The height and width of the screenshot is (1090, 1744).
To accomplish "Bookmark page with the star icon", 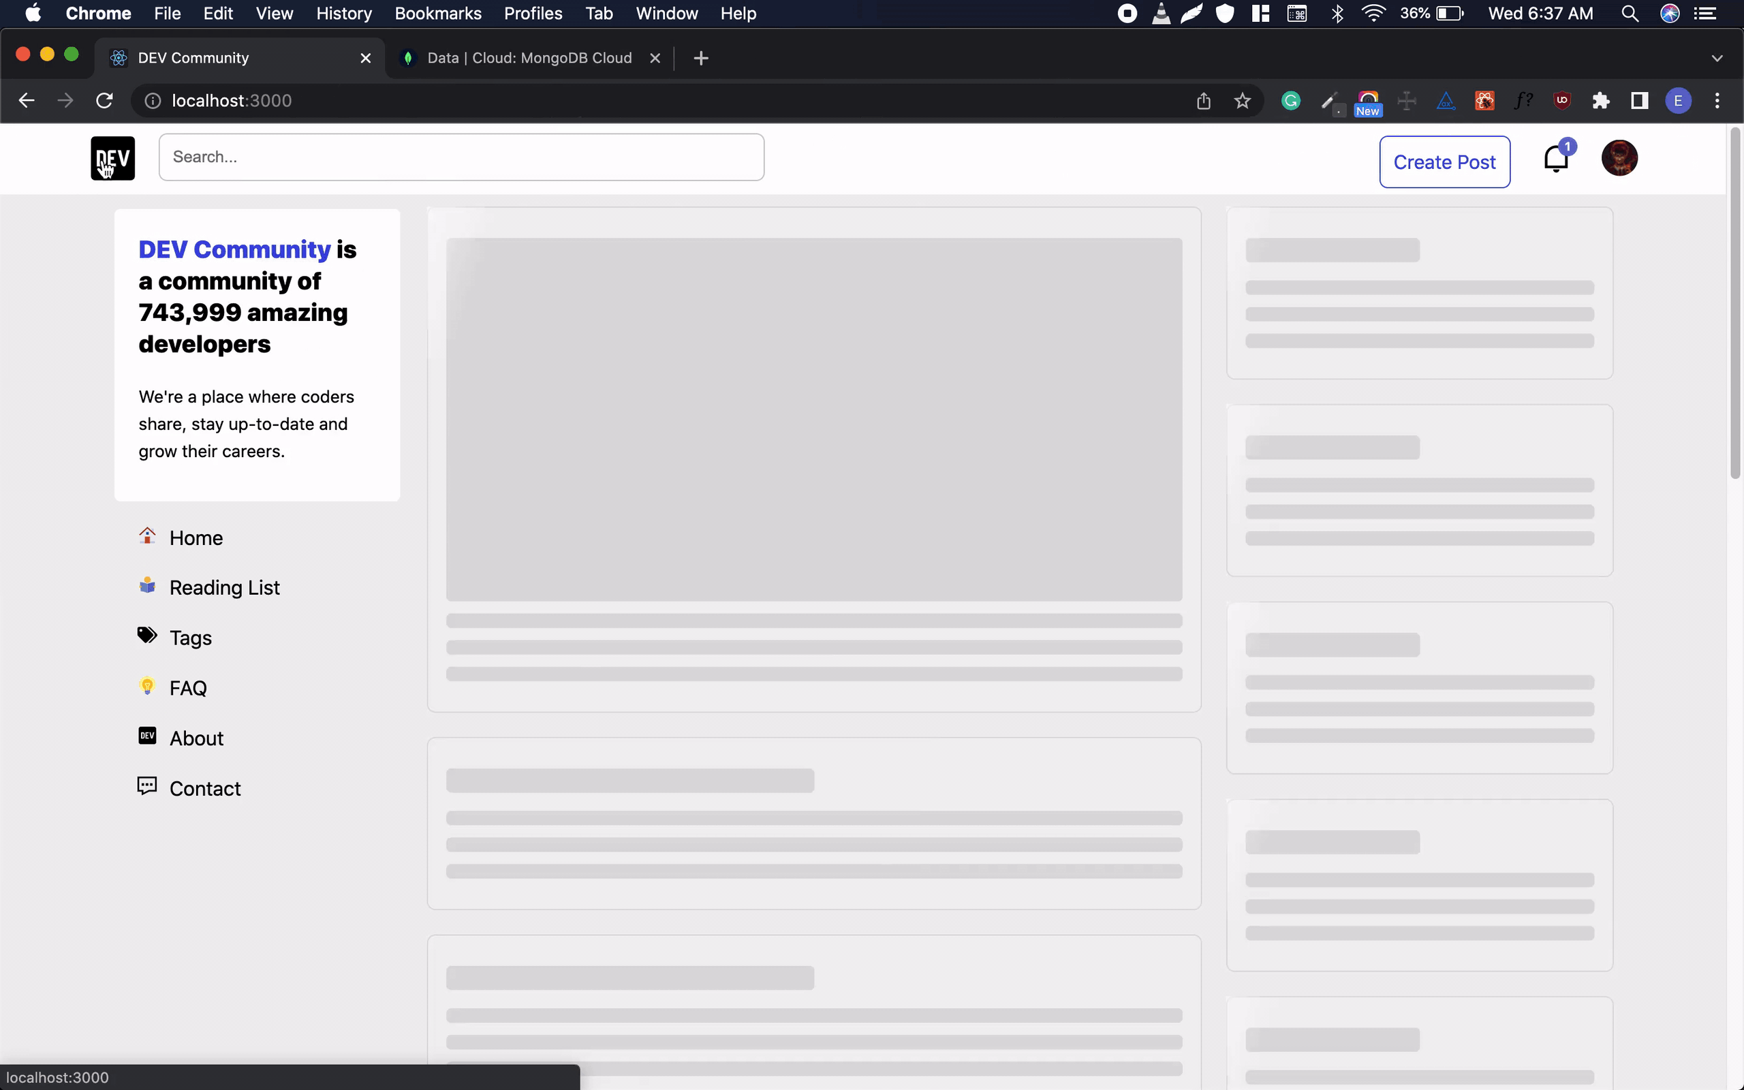I will pyautogui.click(x=1242, y=101).
